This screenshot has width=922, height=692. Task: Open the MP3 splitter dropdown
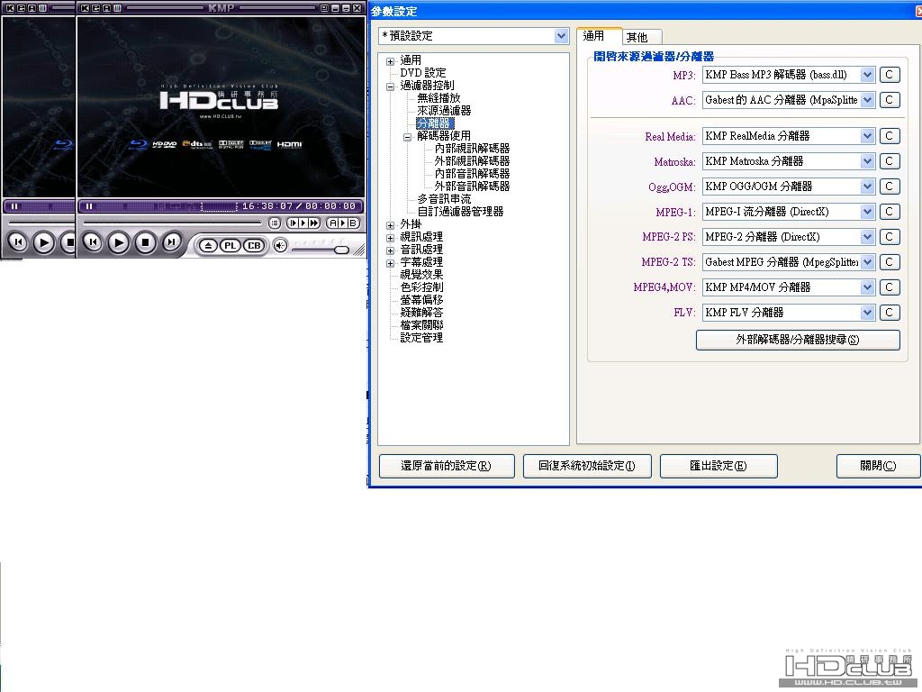point(867,75)
